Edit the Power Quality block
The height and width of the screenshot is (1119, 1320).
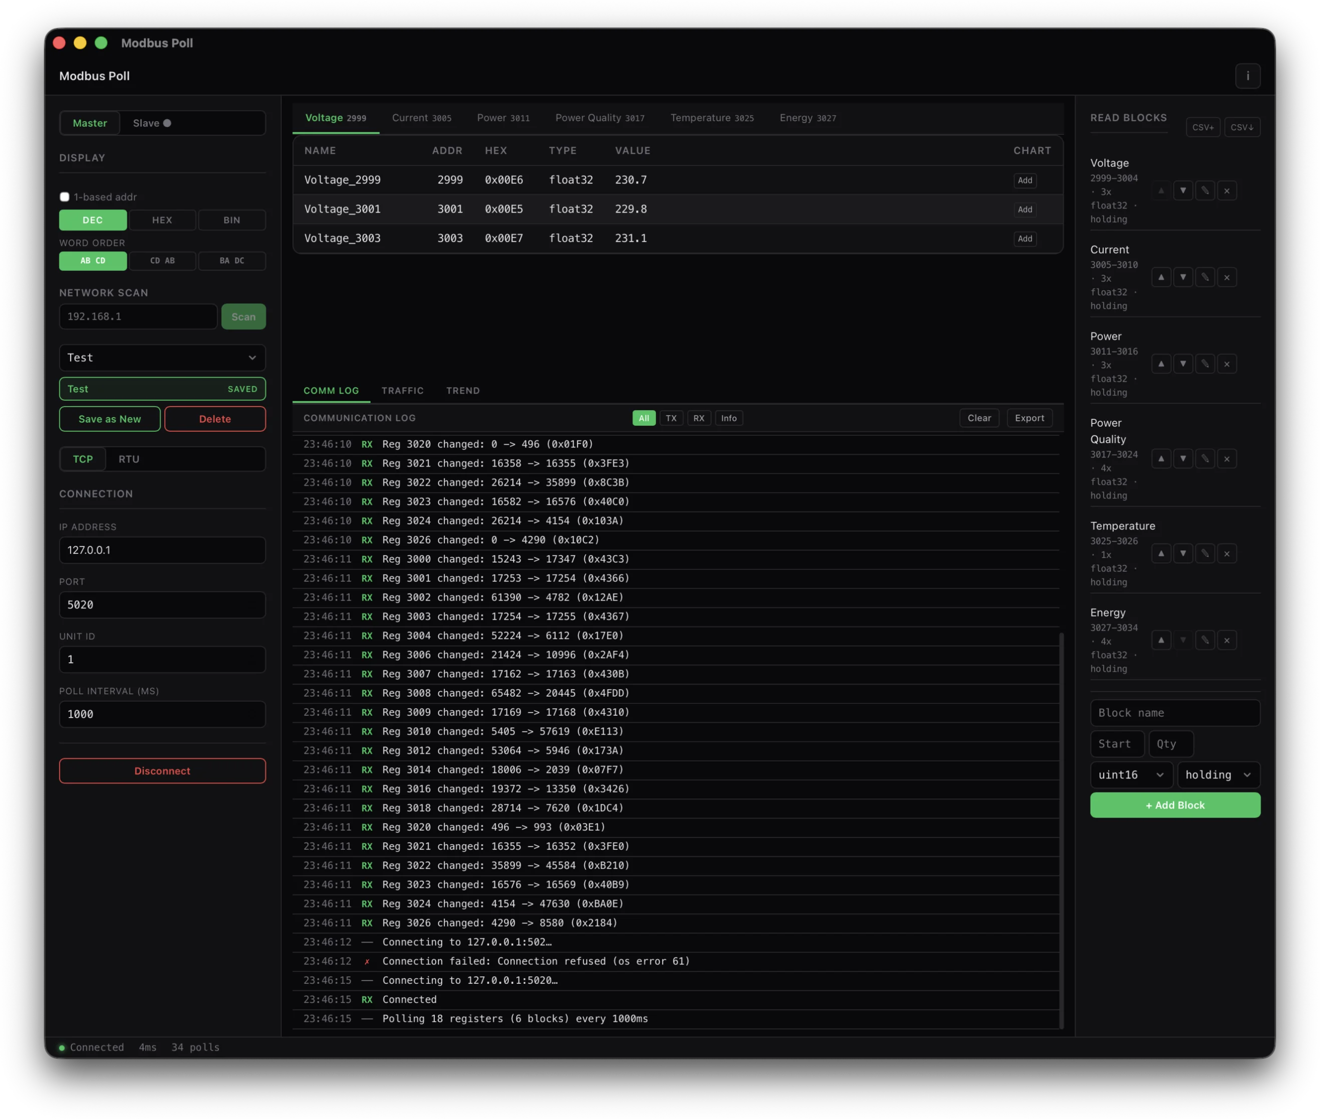click(1205, 459)
